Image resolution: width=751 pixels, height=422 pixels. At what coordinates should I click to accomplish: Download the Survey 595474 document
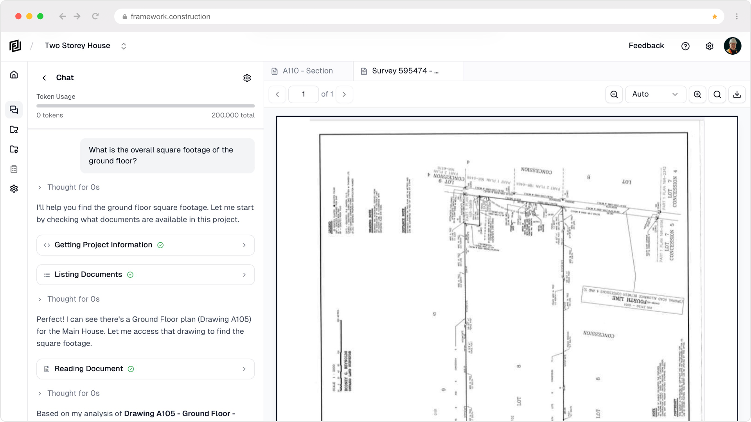point(737,94)
